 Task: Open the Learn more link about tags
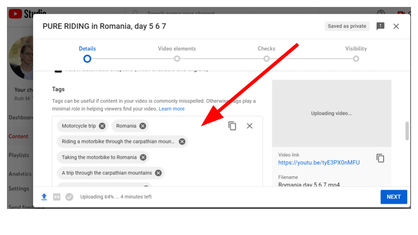point(172,109)
